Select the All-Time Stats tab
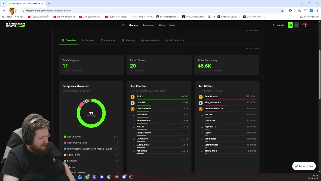321x181 pixels. [175, 40]
